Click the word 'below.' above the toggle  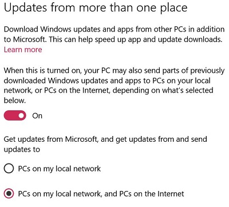click(15, 100)
